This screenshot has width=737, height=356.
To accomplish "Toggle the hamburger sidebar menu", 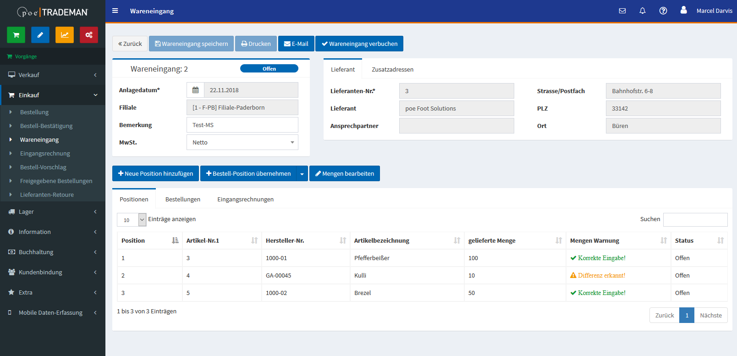I will click(115, 11).
